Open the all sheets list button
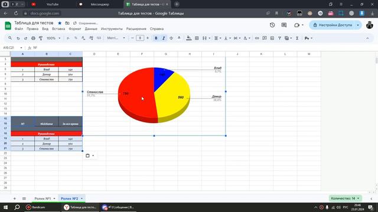378x212 pixels. coord(24,198)
